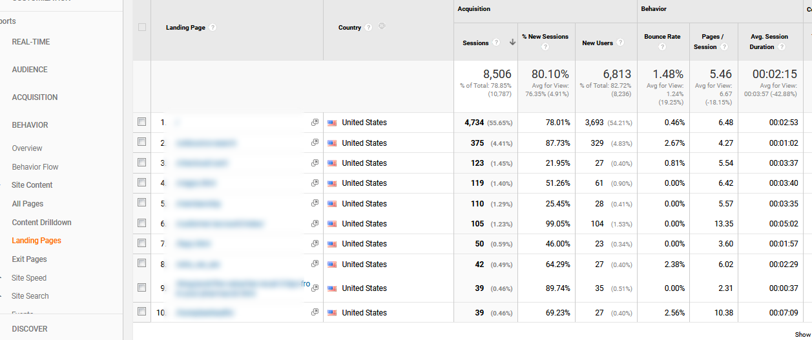Open the Audience reports section

click(x=30, y=70)
